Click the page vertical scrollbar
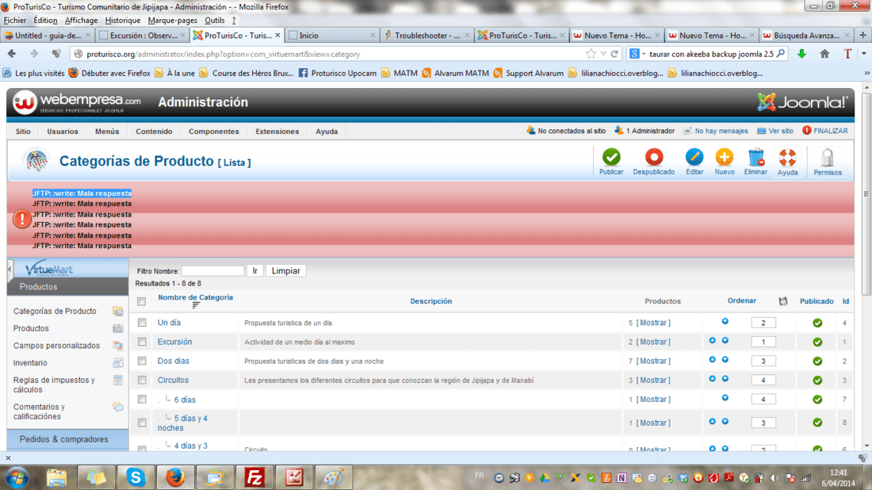The height and width of the screenshot is (490, 872). click(866, 195)
